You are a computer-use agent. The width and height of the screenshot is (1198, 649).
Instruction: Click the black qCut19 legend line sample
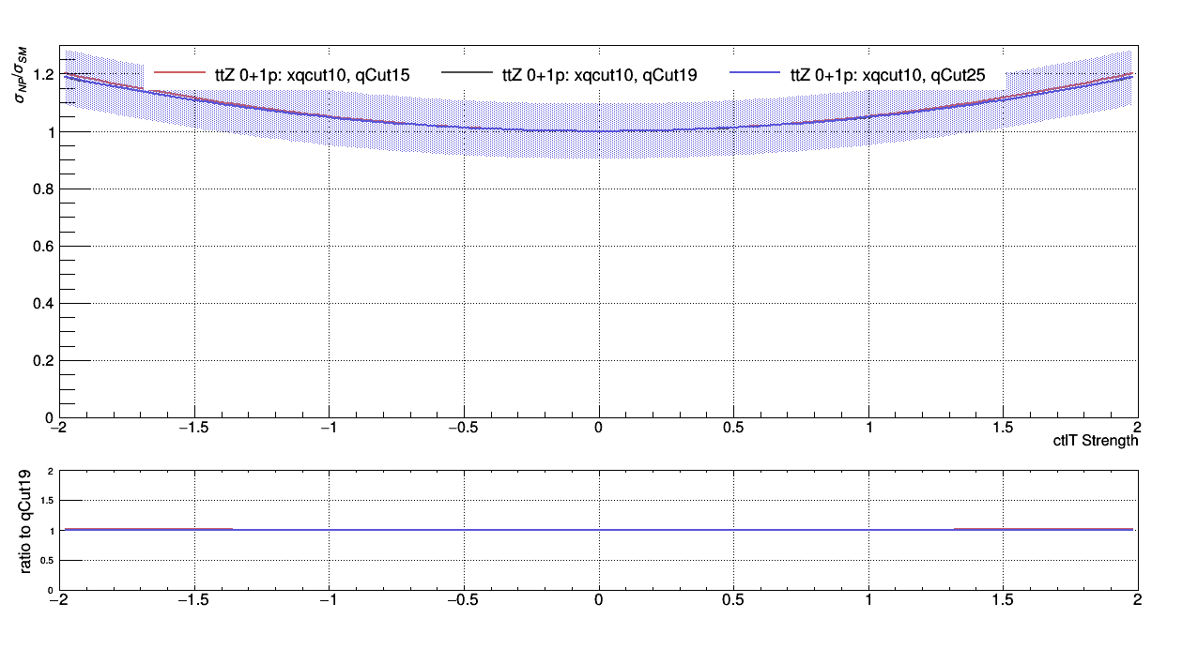click(467, 72)
